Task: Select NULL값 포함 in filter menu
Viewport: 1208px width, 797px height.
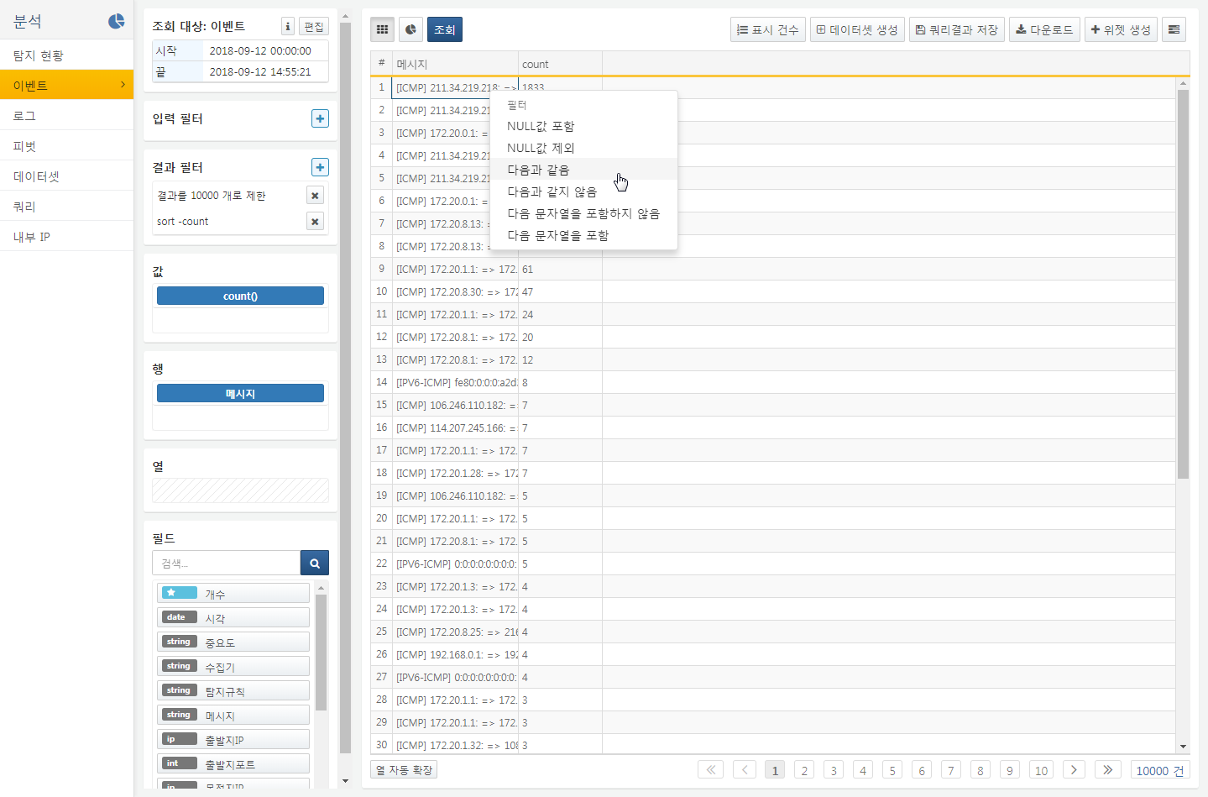Action: click(583, 126)
